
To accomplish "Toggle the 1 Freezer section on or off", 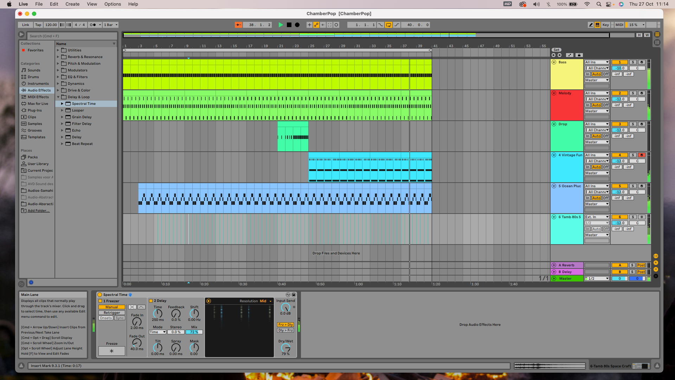I will click(100, 301).
